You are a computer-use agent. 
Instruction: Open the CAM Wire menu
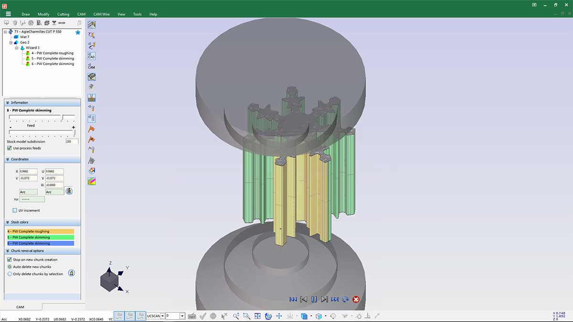[x=101, y=14]
